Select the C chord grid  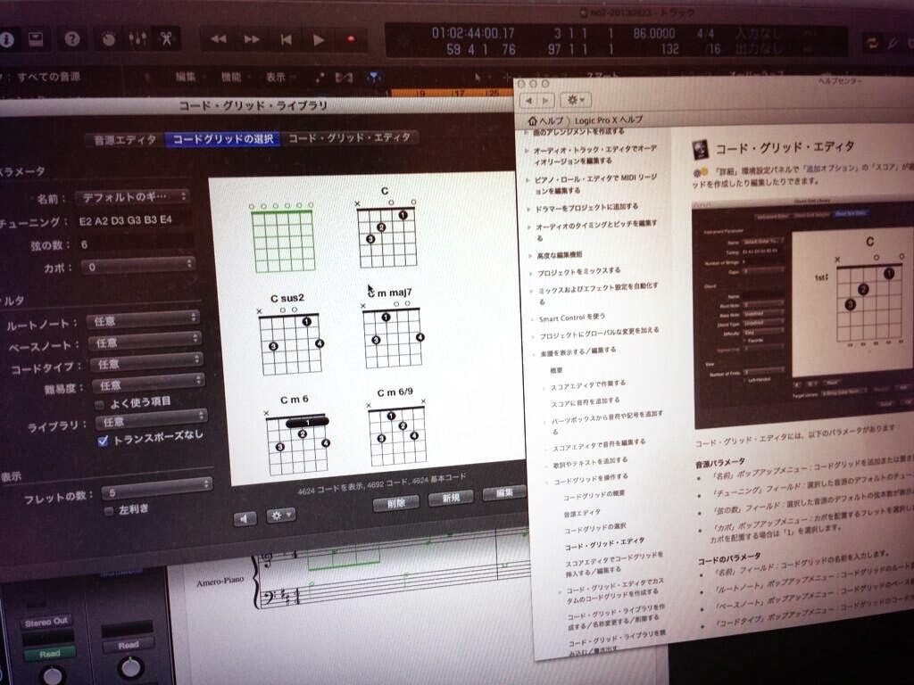tap(386, 227)
